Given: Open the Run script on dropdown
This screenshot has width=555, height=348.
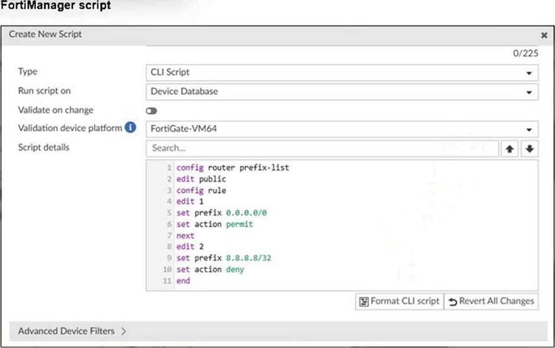Looking at the screenshot, I should point(342,91).
